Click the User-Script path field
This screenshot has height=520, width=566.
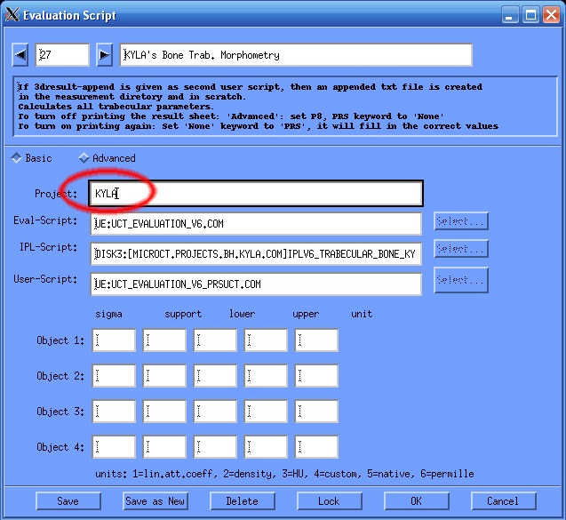point(256,284)
